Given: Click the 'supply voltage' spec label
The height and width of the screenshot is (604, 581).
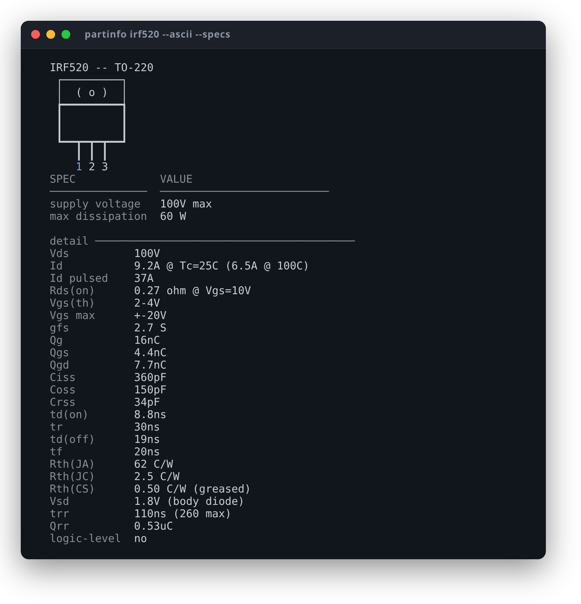Looking at the screenshot, I should (95, 204).
